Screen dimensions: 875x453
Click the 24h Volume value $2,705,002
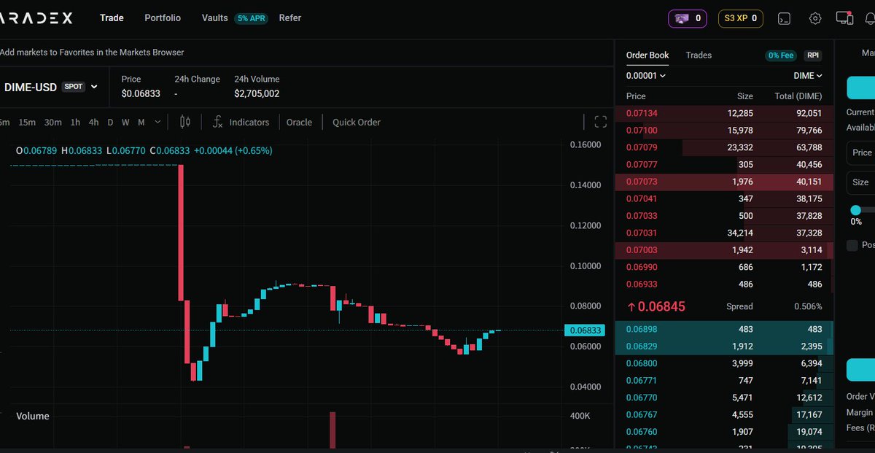pyautogui.click(x=257, y=94)
